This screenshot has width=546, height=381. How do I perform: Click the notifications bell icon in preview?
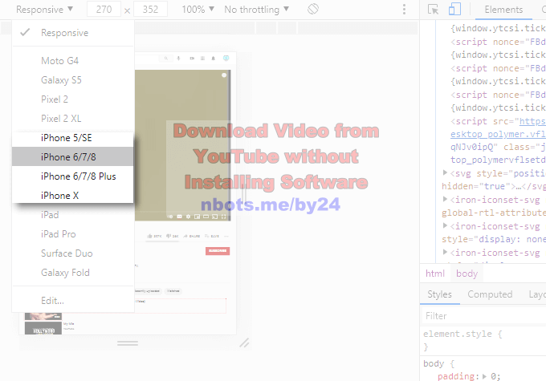tap(213, 59)
